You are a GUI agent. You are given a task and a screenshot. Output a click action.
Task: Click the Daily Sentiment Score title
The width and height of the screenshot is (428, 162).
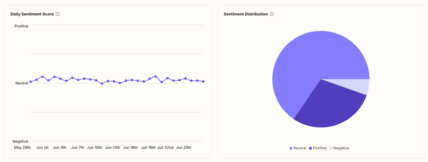(x=32, y=14)
